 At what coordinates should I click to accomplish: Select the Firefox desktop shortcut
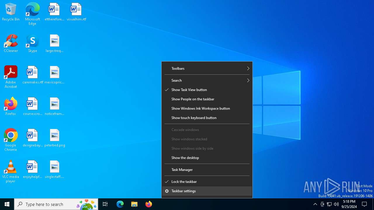pos(11,106)
